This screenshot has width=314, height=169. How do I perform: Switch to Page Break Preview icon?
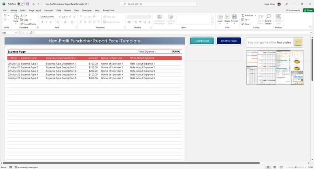[x=281, y=167]
